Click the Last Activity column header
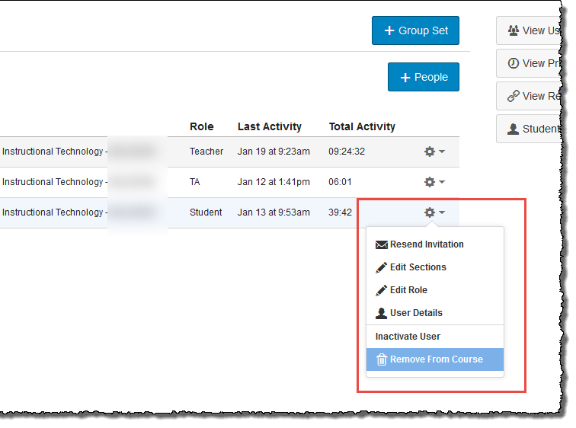 pos(269,126)
